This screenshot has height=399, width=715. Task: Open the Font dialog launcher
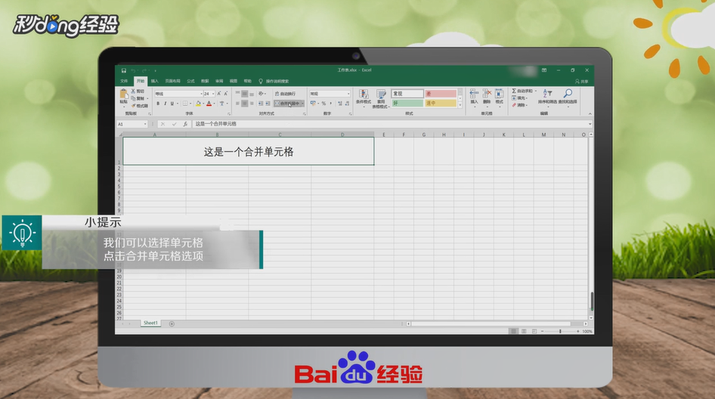[229, 113]
